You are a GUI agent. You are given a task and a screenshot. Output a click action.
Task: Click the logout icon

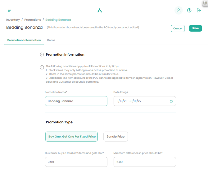pyautogui.click(x=199, y=11)
